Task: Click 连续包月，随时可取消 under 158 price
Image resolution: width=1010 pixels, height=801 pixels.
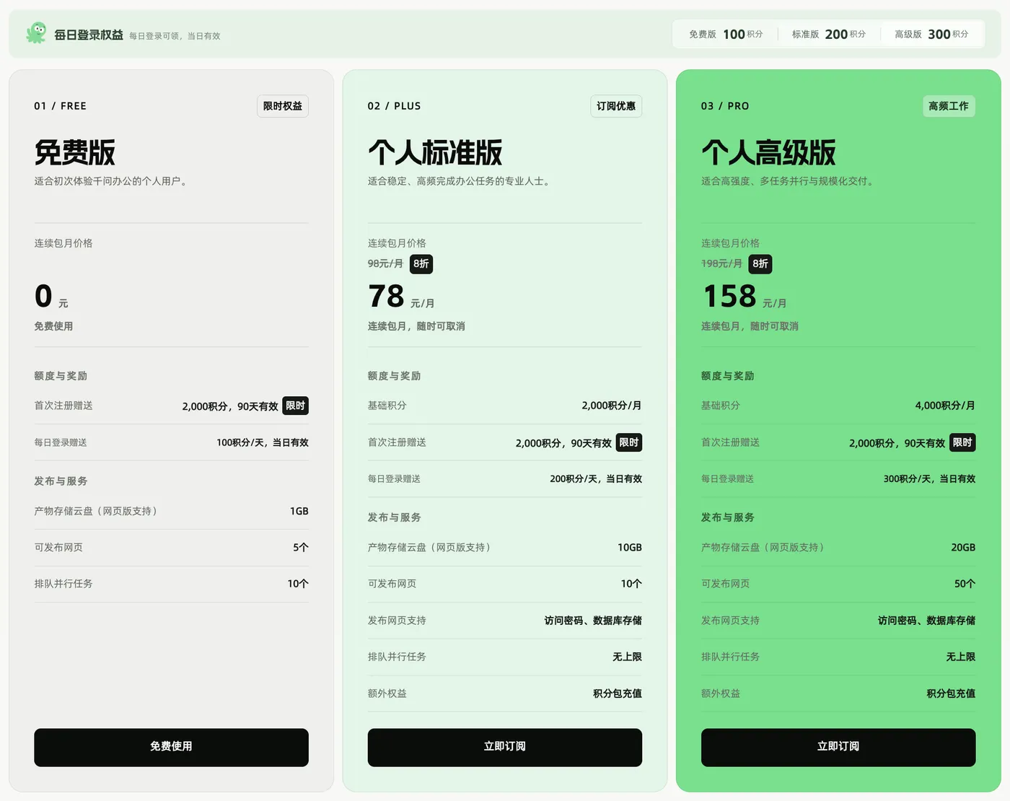Action: click(750, 326)
